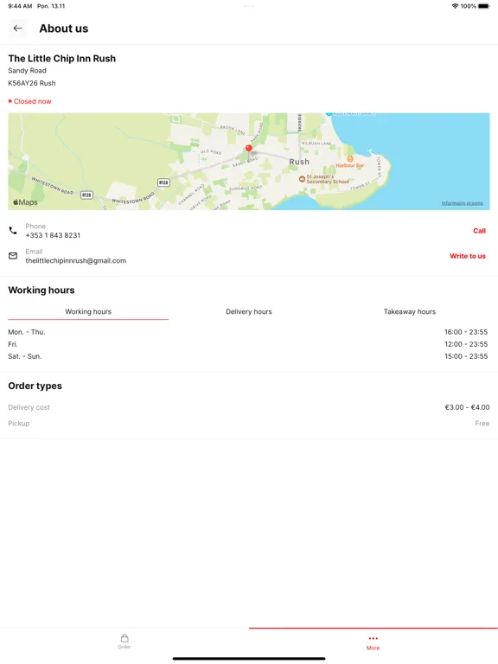Select phone number +353 1 843 8231
Screen dimensions: 498x664
[53, 235]
